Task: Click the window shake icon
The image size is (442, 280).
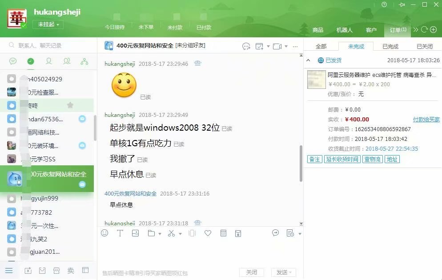Action: [192, 233]
